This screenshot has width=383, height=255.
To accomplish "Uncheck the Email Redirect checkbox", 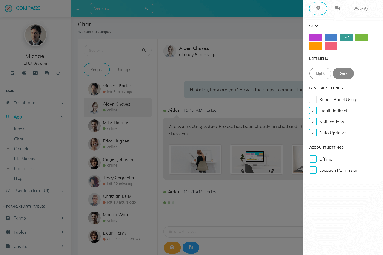I will coord(313,110).
